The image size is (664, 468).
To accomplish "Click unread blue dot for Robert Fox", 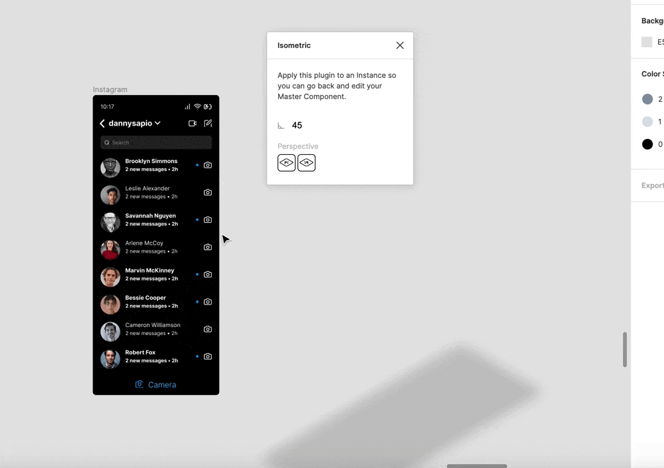I will (x=198, y=356).
